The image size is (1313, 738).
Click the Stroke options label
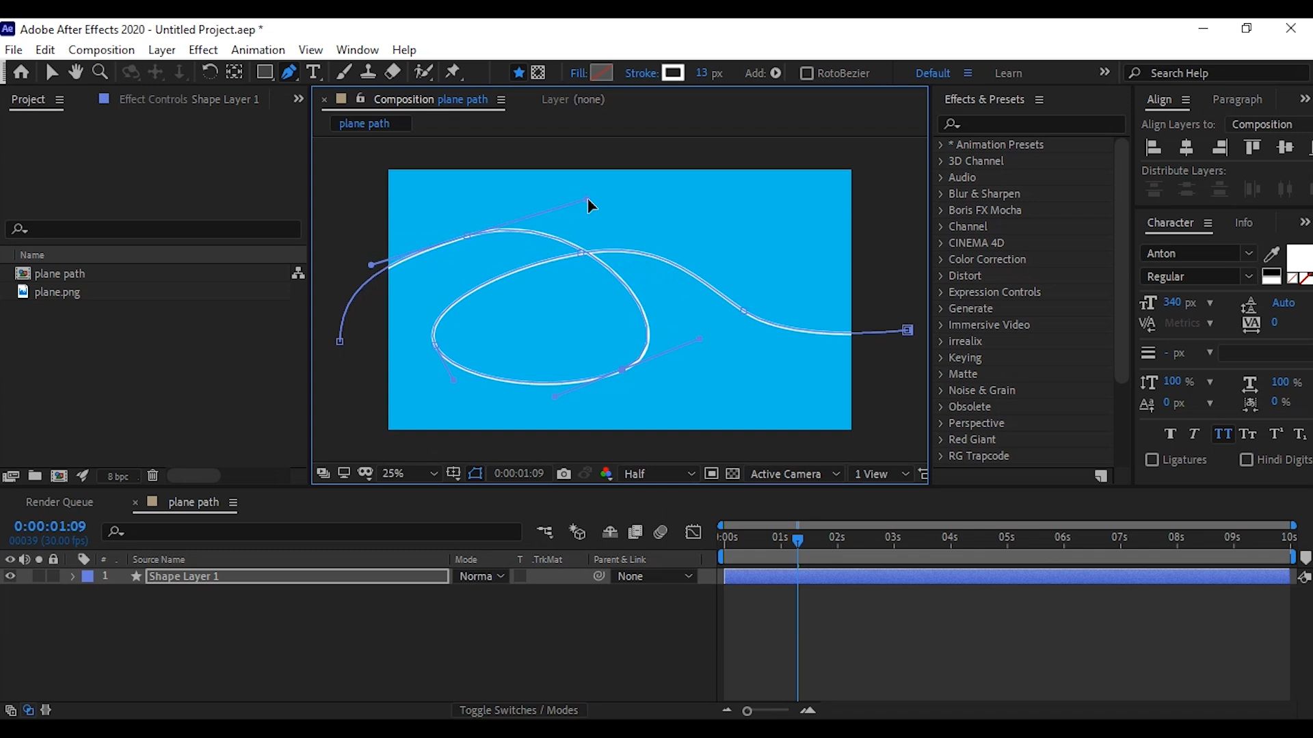click(x=641, y=73)
